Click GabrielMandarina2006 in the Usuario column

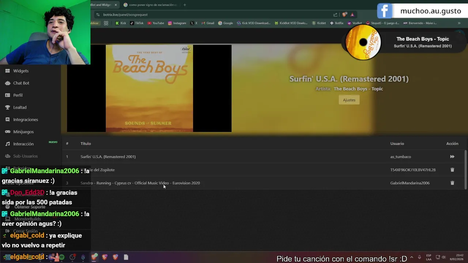point(410,183)
